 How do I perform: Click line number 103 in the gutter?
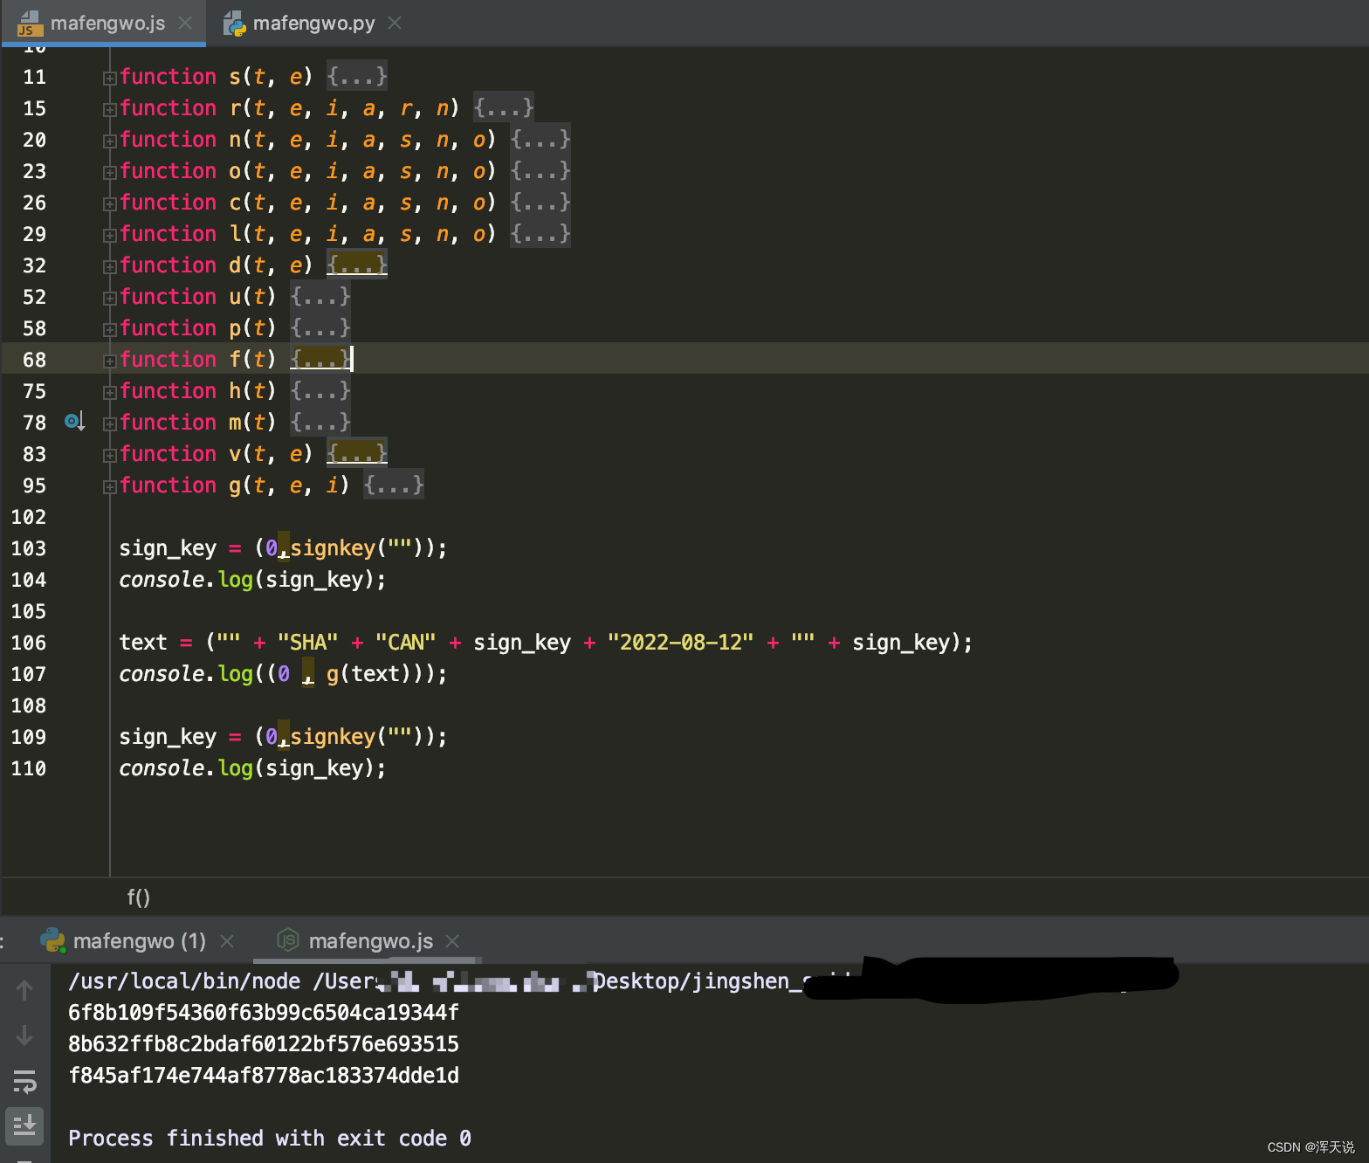point(28,548)
